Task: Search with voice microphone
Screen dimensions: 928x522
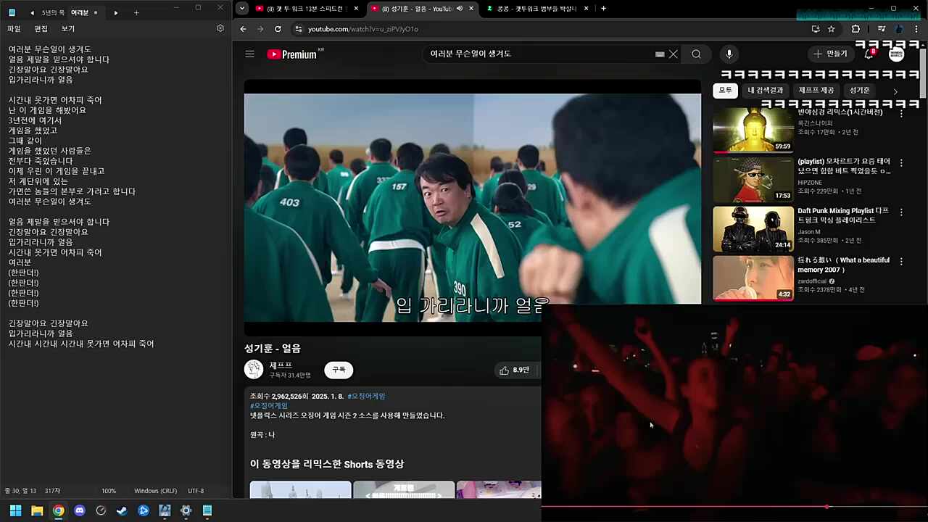Action: 729,54
